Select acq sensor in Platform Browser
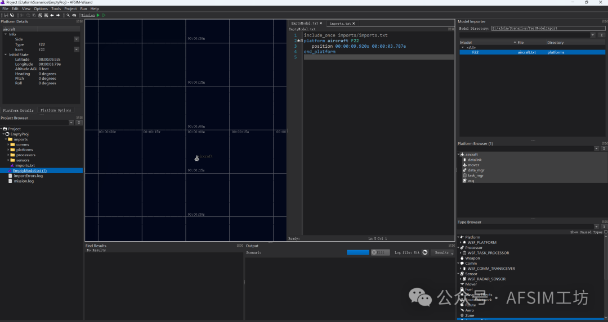 coord(471,181)
